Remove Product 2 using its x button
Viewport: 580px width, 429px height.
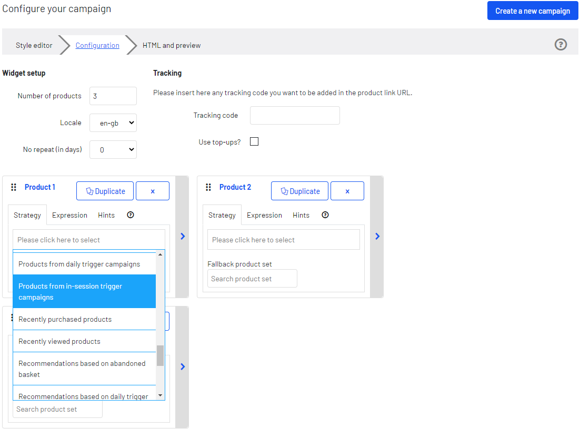tap(347, 191)
